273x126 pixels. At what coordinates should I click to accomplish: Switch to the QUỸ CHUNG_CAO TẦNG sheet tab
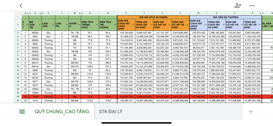(x=62, y=112)
